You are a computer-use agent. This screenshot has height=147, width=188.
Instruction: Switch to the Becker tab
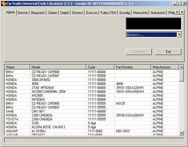[x=23, y=13]
